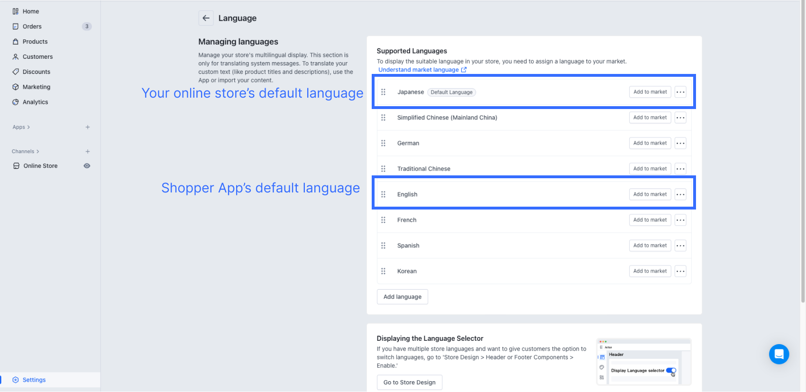Click the Language selector preview thumbnail
Screen dimensions: 806x392
[x=644, y=362]
